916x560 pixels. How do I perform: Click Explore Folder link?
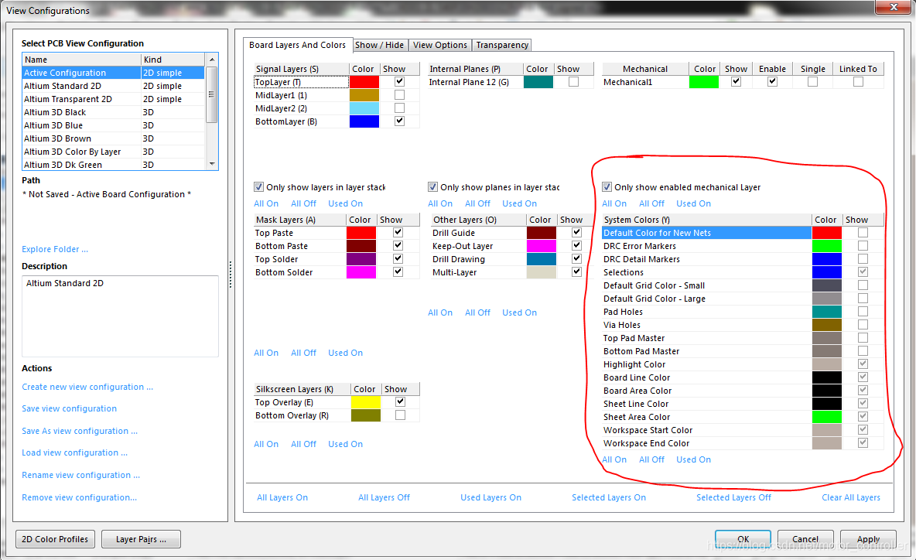55,249
